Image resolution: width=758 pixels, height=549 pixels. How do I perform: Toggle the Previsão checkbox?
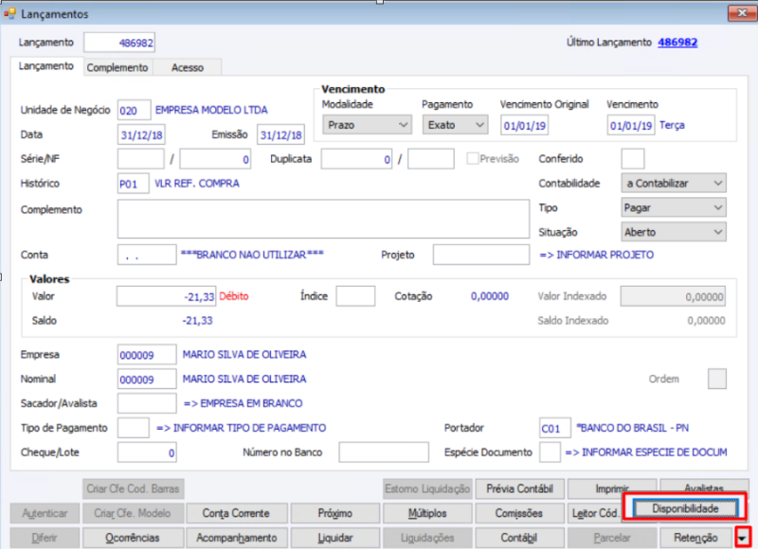(472, 158)
